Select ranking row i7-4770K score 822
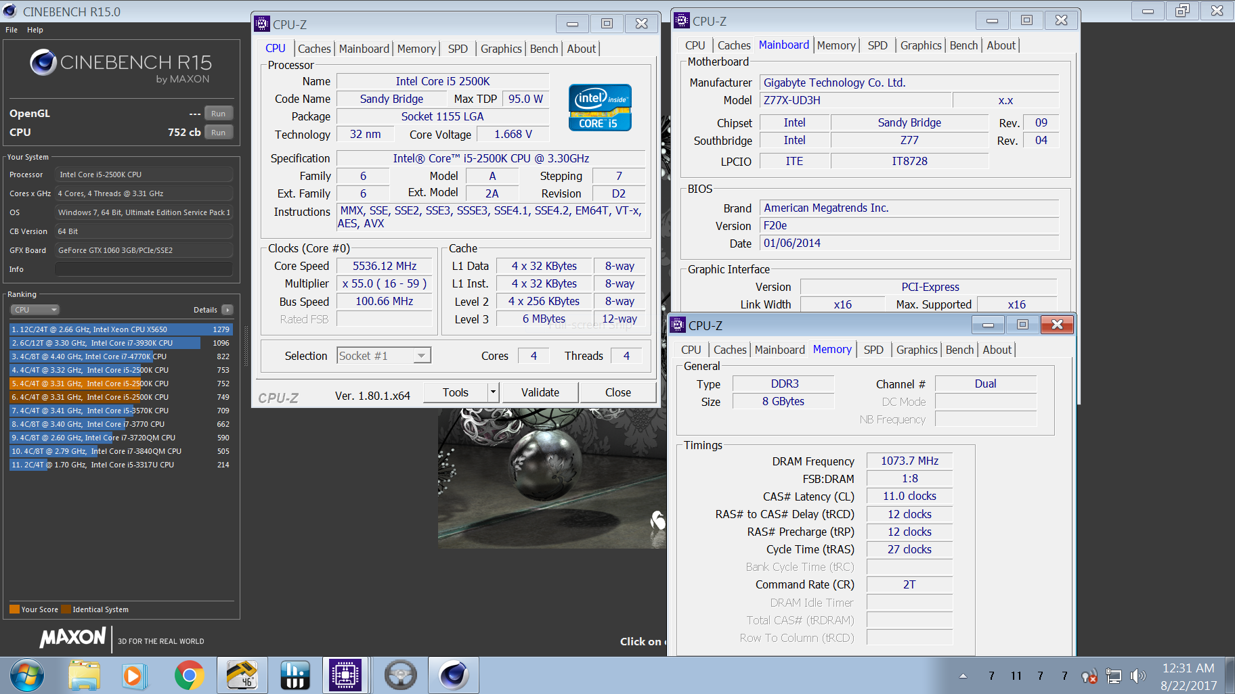1235x694 pixels. point(121,356)
